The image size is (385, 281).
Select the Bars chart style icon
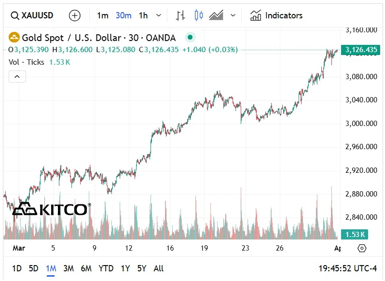(180, 15)
